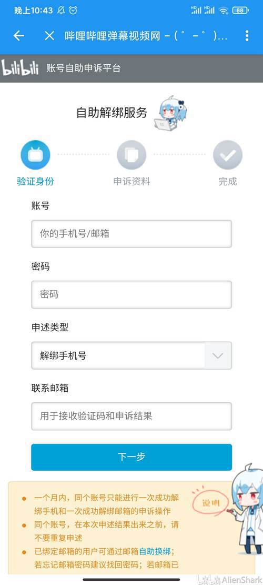Viewport: 263px width, 585px height.
Task: Focus the 密码 password field
Action: point(131,295)
